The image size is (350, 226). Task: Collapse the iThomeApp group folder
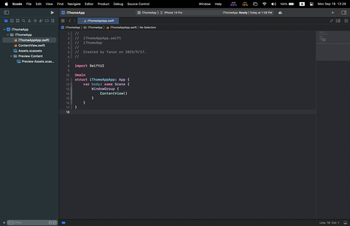8,35
